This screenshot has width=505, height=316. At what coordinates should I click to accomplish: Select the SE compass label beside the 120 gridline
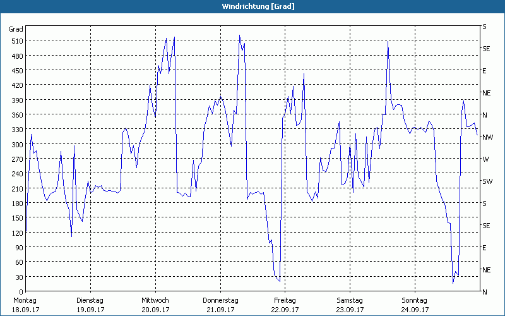click(486, 226)
